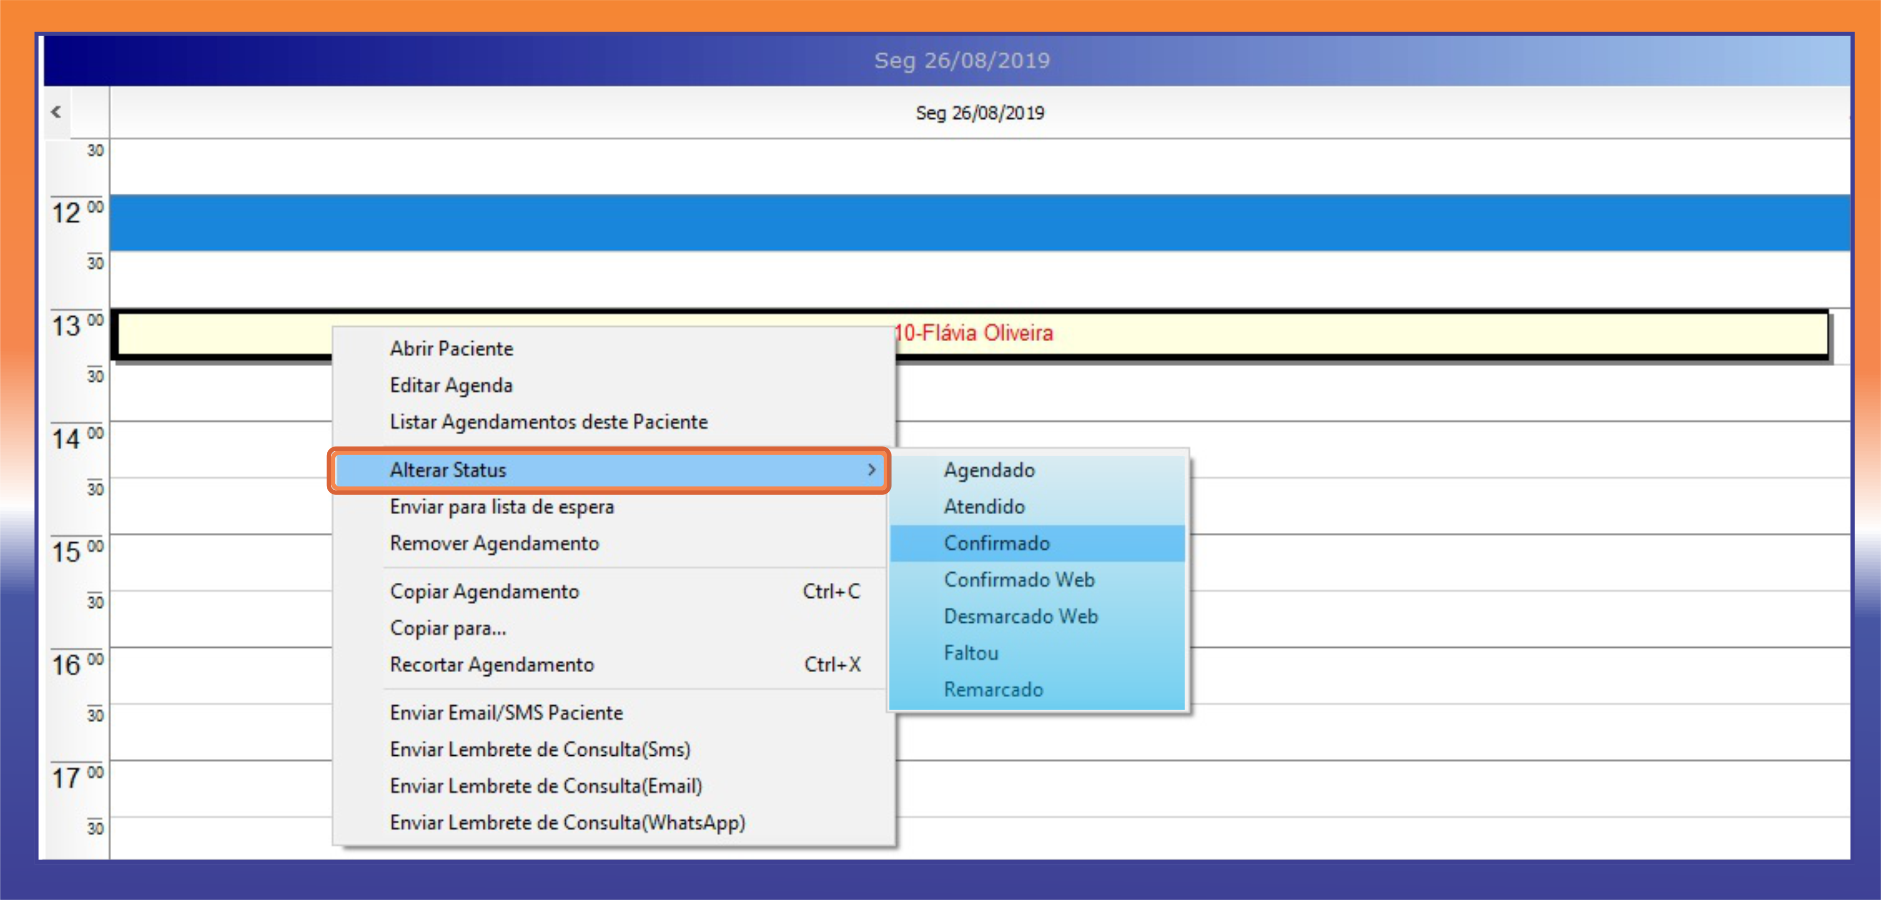Click Enviar para lista de espera
The height and width of the screenshot is (900, 1881).
click(x=501, y=506)
